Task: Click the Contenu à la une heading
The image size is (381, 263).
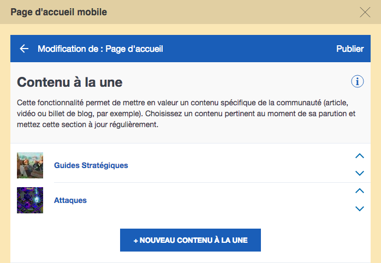Action: 70,82
